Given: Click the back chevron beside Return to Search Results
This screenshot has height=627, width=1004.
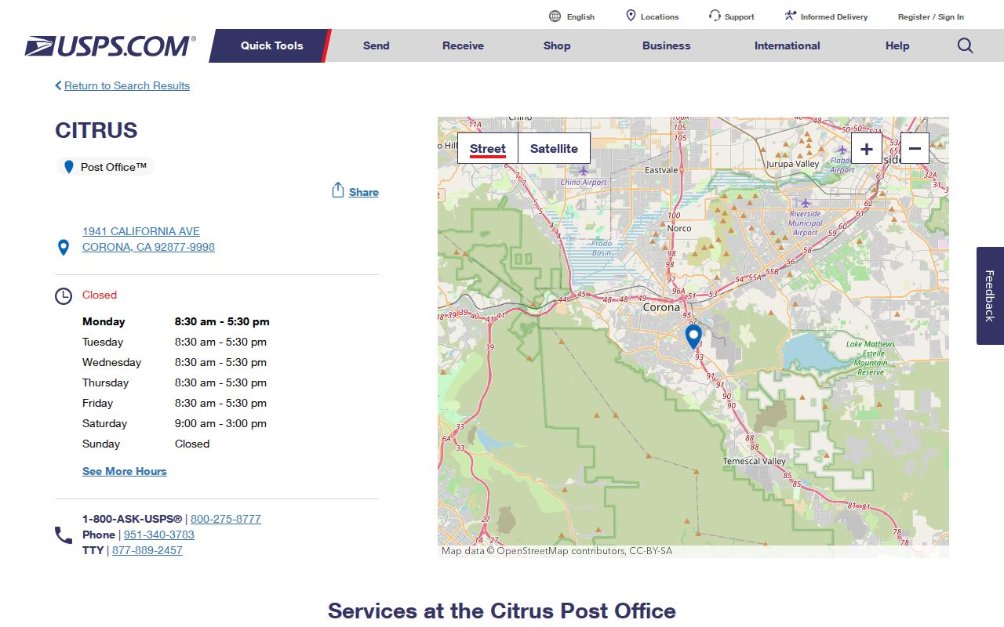Looking at the screenshot, I should (x=58, y=85).
